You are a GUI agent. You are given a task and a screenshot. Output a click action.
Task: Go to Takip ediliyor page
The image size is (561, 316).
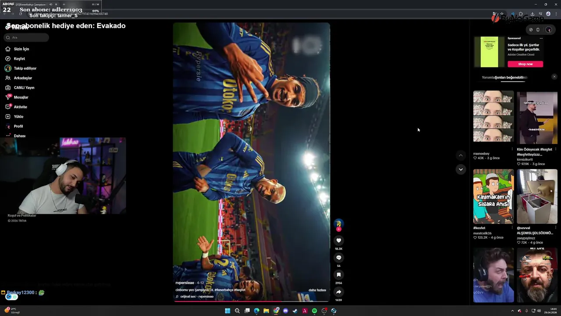coord(21,68)
